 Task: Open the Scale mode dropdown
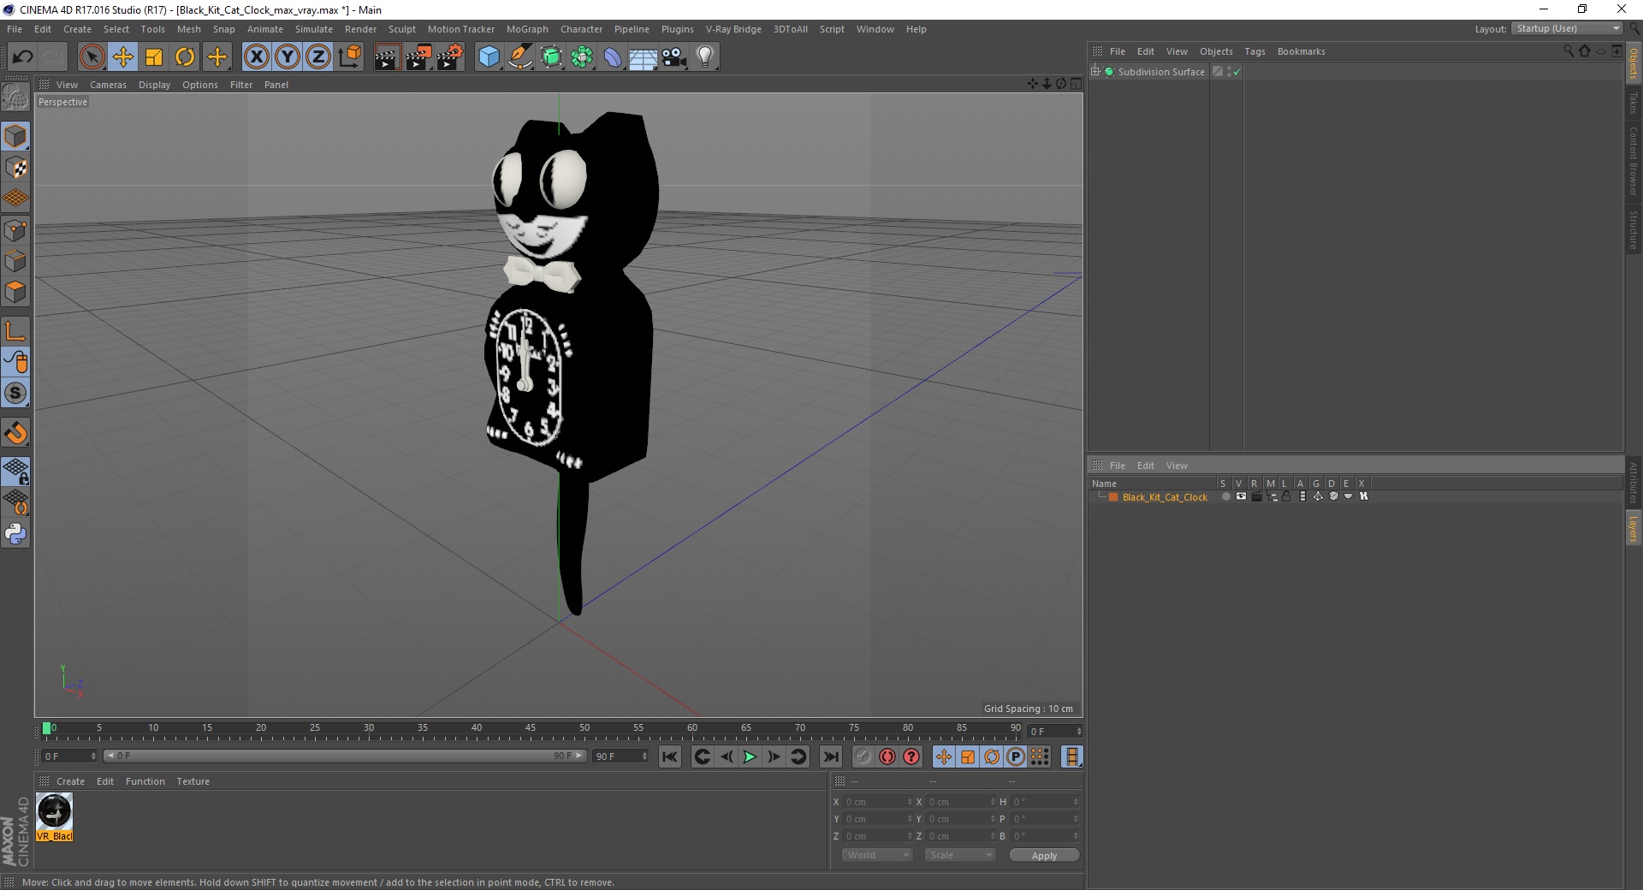point(960,855)
